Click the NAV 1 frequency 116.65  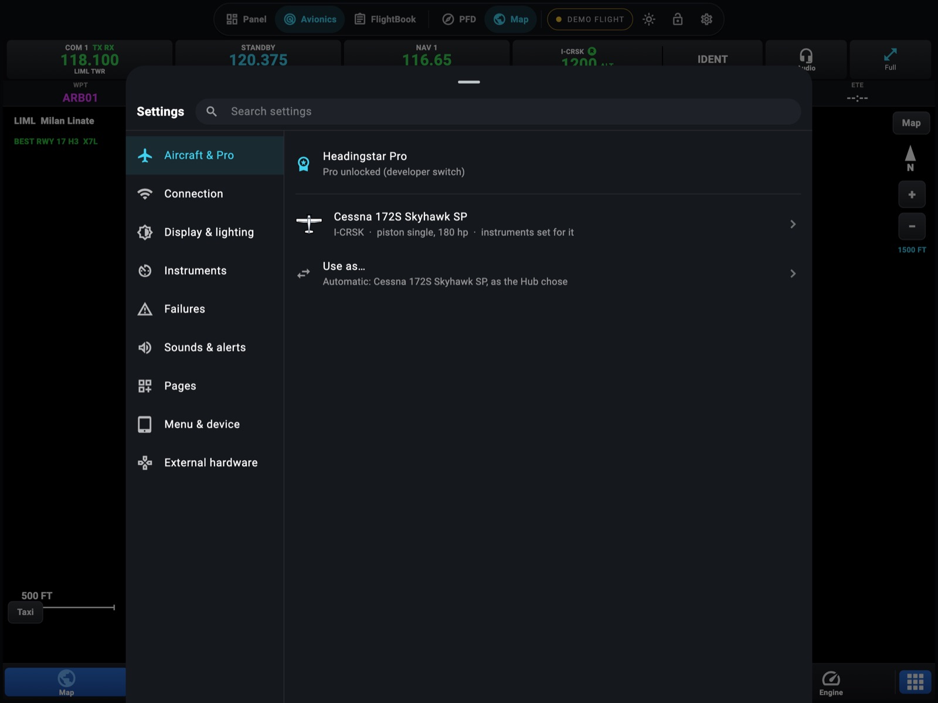point(427,60)
